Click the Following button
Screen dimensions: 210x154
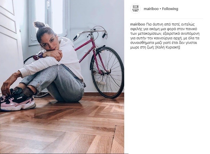[x=170, y=9]
